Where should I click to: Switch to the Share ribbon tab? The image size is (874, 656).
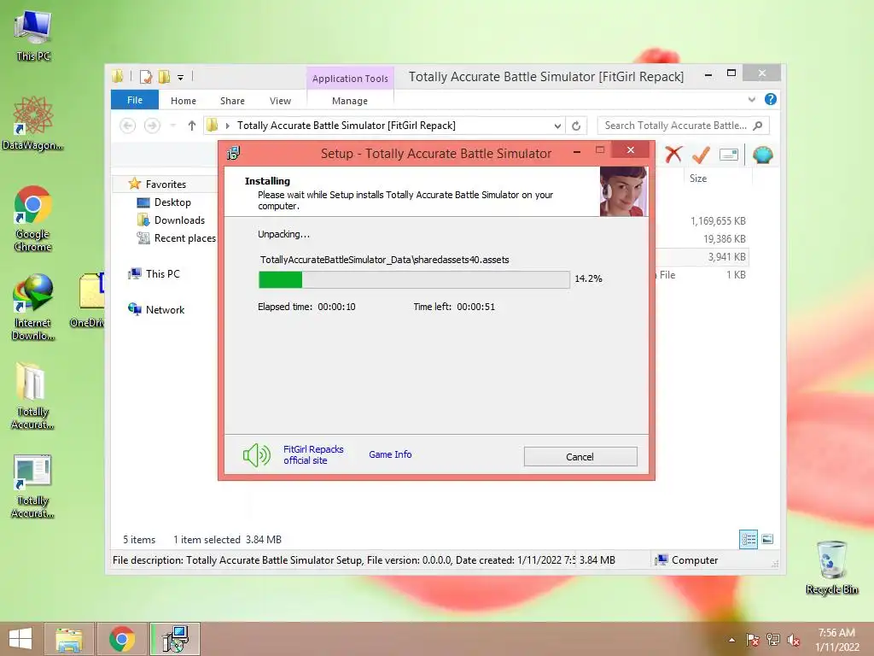tap(232, 101)
